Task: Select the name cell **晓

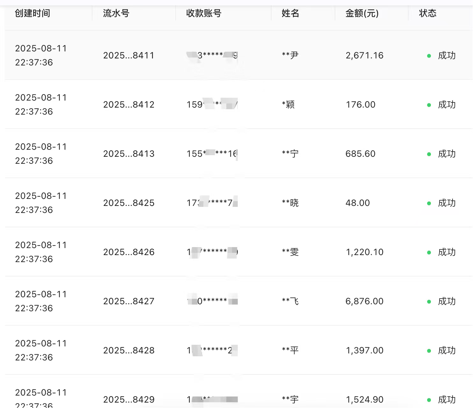Action: tap(290, 203)
